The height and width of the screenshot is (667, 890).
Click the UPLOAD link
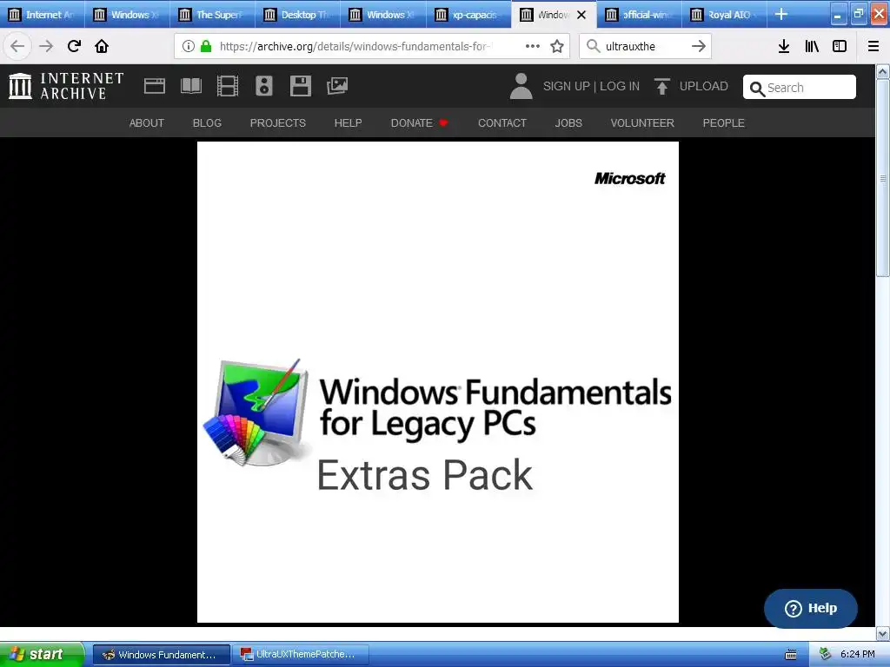tap(703, 86)
